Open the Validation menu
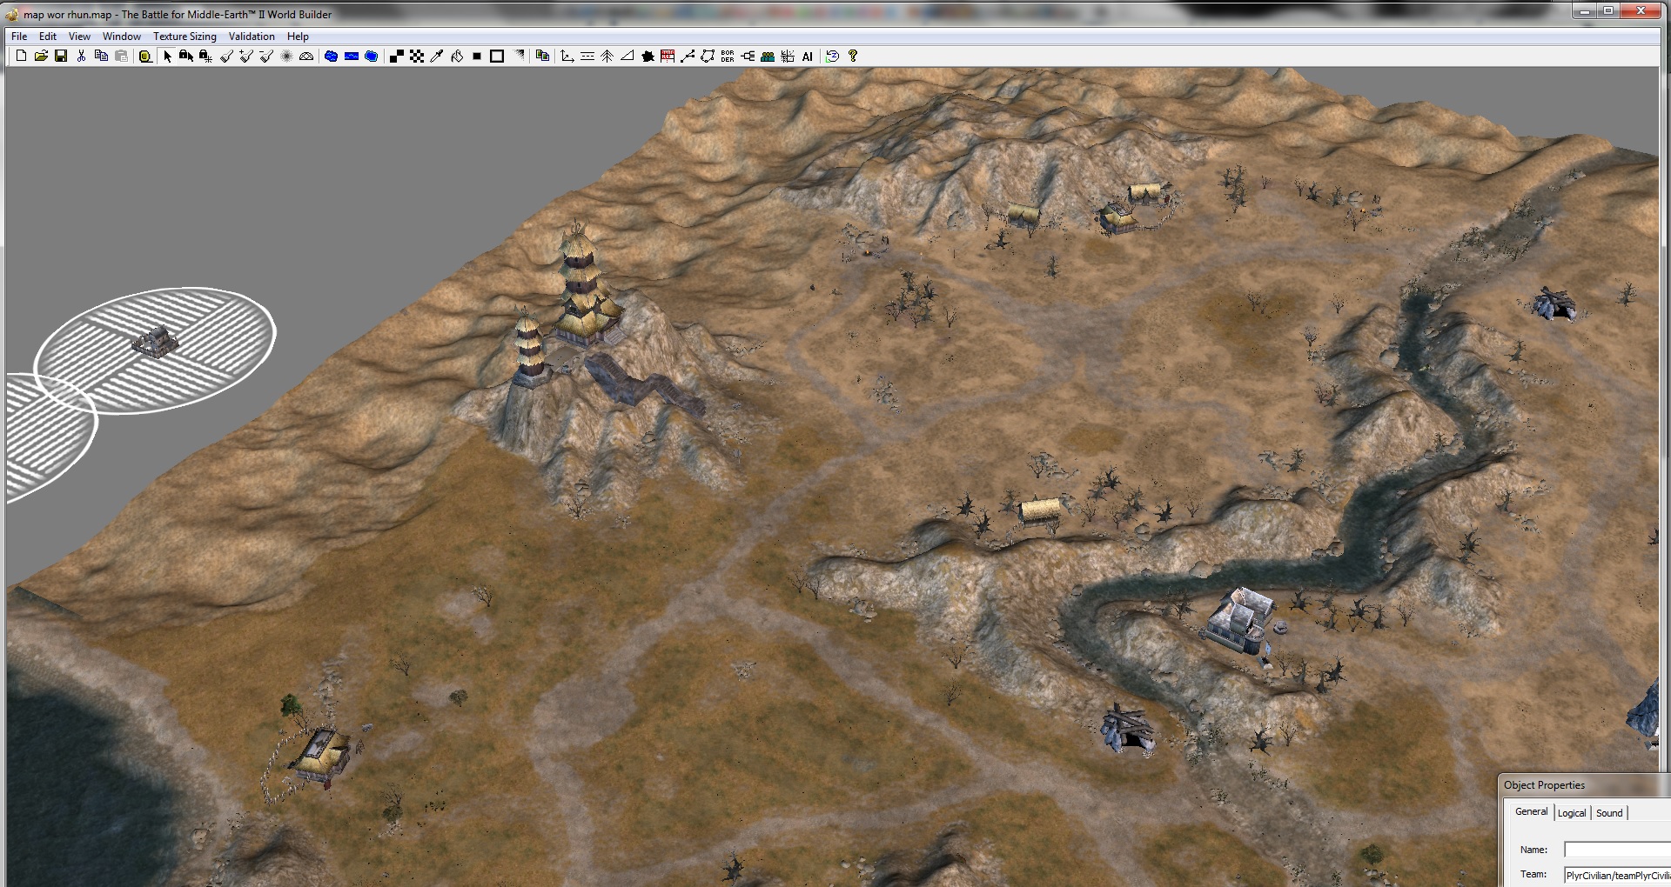This screenshot has height=887, width=1671. pos(252,37)
